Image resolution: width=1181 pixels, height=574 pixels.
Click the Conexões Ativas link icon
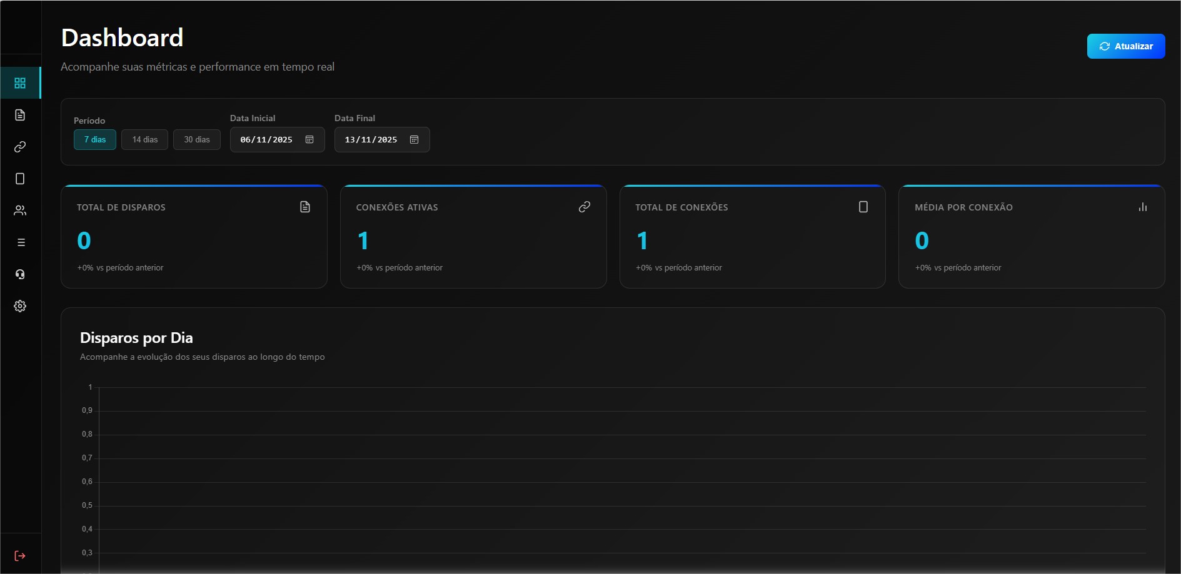(585, 207)
